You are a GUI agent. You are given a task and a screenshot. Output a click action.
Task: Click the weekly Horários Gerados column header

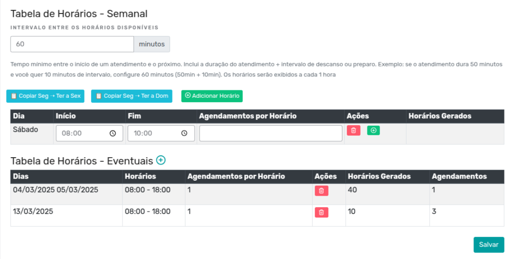440,116
